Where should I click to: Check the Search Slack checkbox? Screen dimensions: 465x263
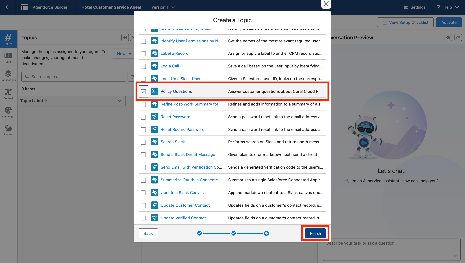[x=143, y=142]
